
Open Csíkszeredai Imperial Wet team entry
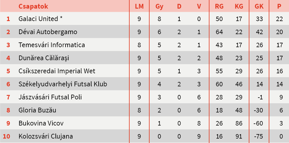tap(57, 71)
